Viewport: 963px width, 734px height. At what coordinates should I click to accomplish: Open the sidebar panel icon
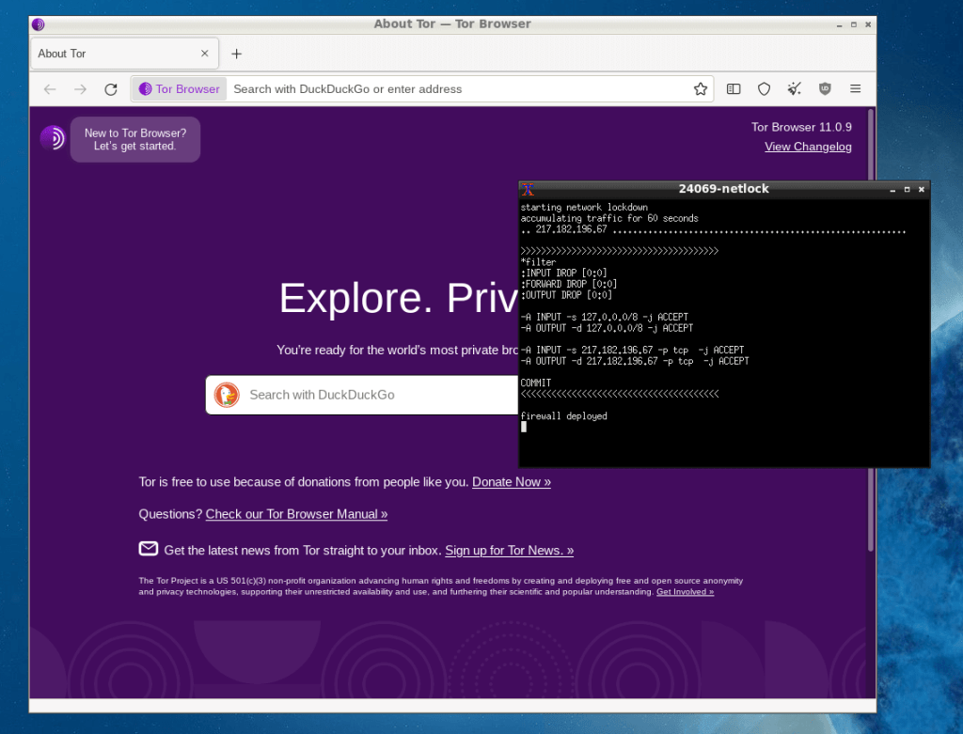point(734,89)
